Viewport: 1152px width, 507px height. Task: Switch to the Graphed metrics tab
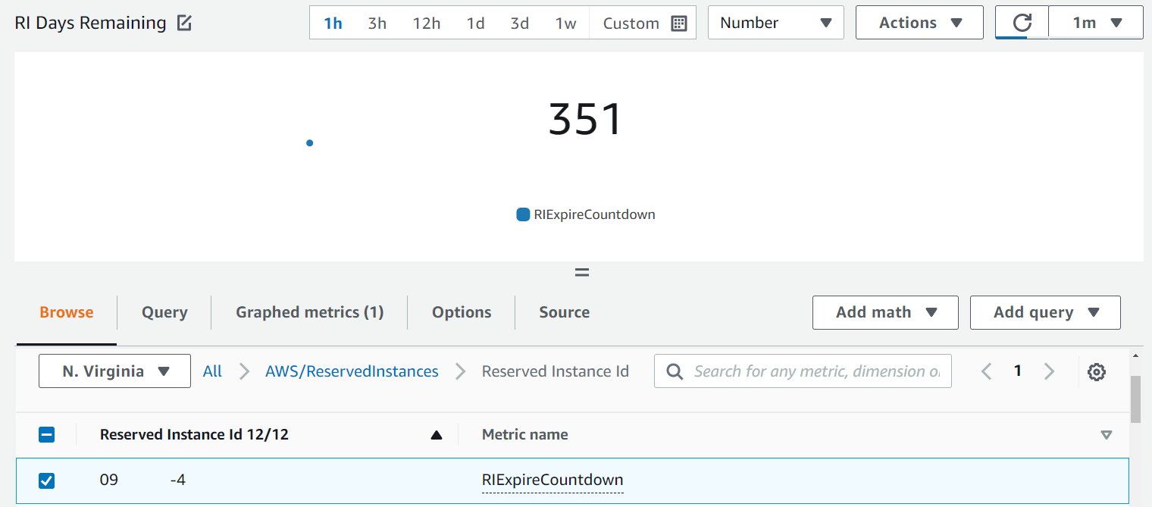pos(308,312)
